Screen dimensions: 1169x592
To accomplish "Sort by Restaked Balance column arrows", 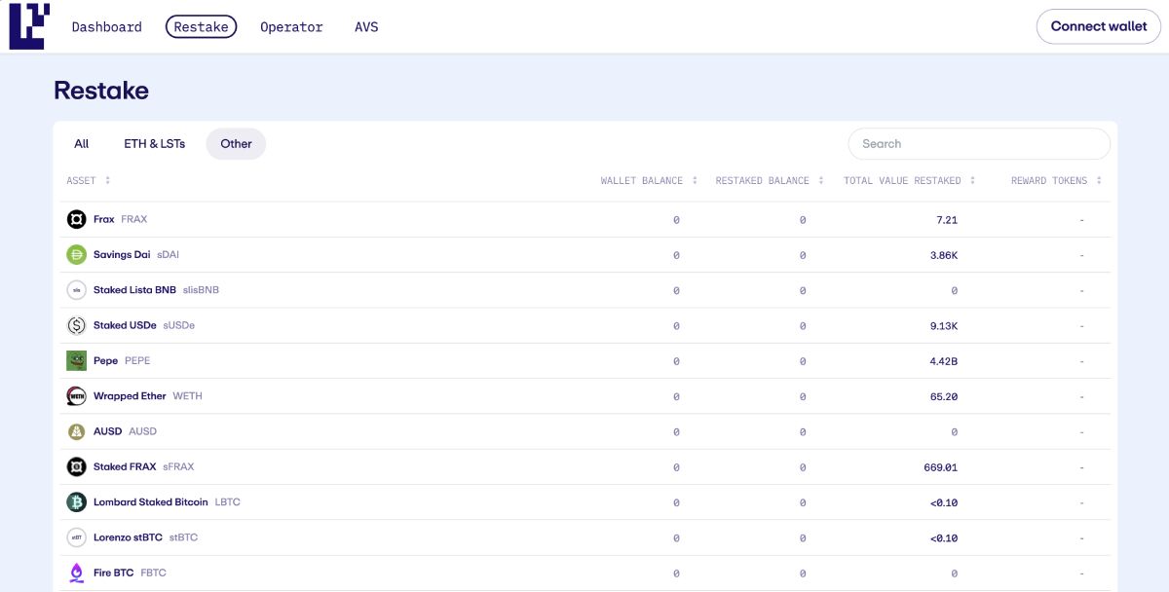I will pos(821,181).
